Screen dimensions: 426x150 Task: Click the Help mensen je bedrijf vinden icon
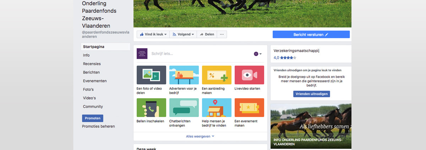[217, 107]
